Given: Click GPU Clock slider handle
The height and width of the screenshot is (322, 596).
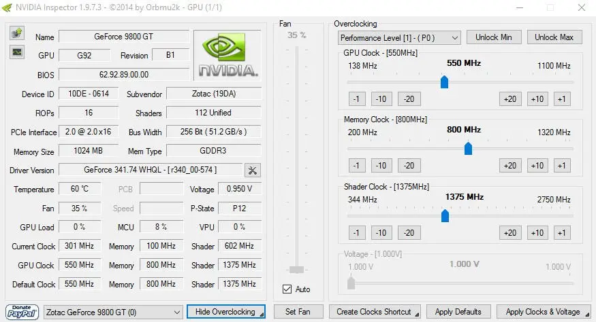Looking at the screenshot, I should [x=444, y=82].
